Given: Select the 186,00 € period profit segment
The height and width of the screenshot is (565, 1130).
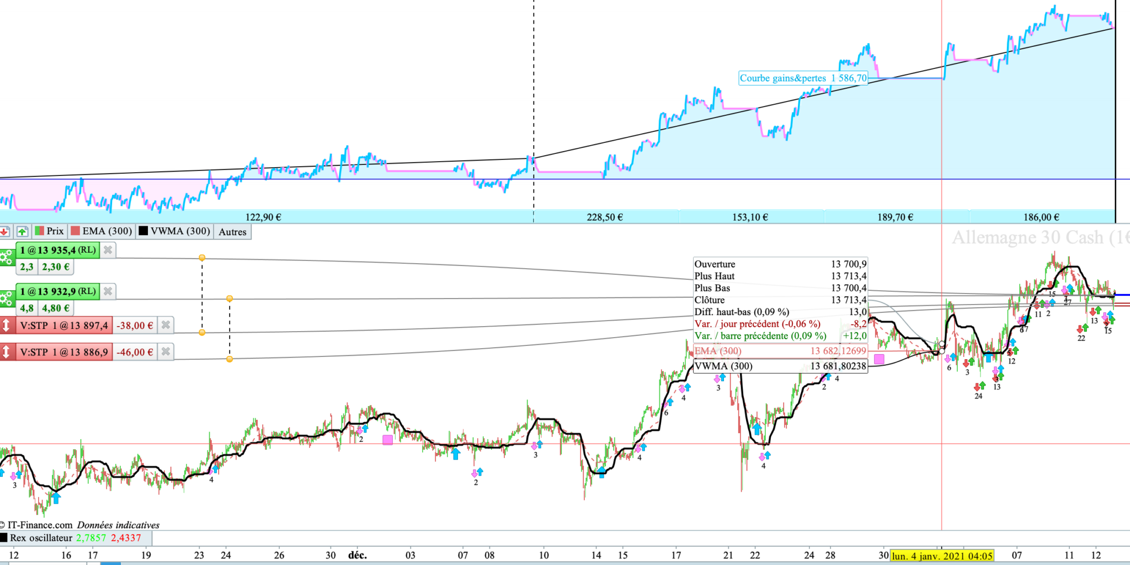Looking at the screenshot, I should 1041,217.
